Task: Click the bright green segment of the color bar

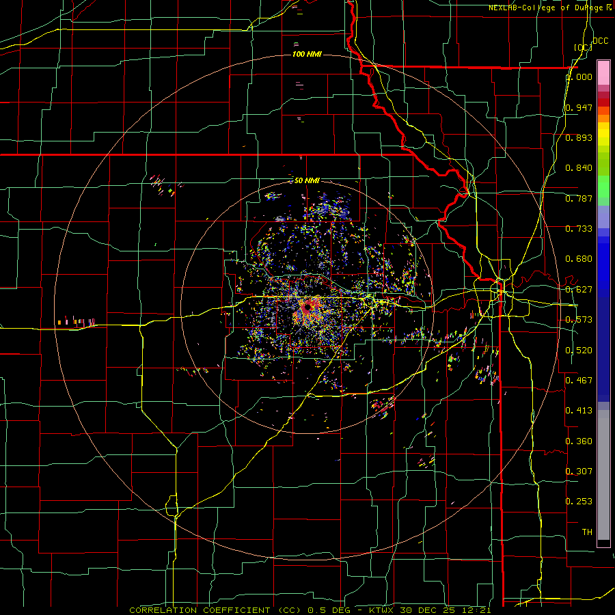Action: 603,186
